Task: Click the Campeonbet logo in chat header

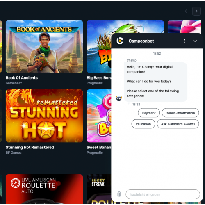Action: 120,41
